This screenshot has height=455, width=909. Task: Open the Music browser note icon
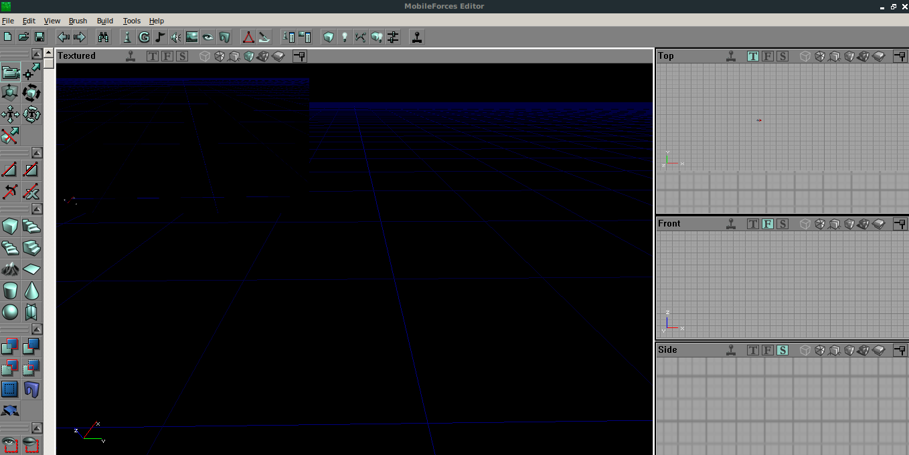(159, 37)
